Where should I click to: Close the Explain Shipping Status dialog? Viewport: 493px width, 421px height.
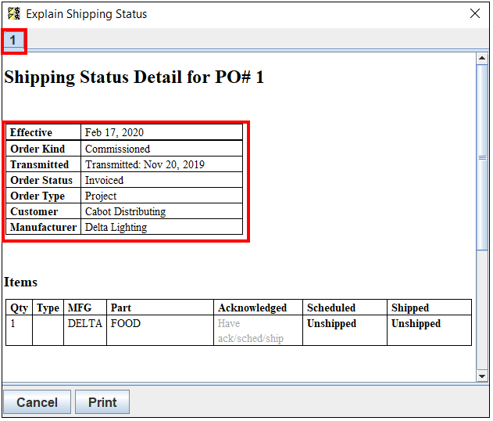point(475,13)
